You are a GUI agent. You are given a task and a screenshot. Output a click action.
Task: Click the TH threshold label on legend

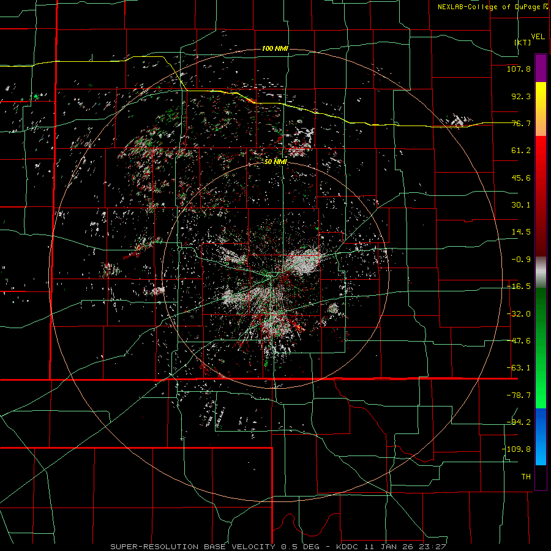(x=526, y=477)
